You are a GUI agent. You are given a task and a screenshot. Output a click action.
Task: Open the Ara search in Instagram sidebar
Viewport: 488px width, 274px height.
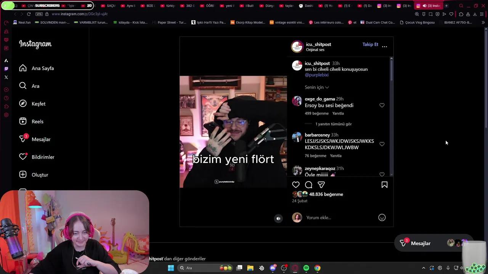tap(29, 86)
